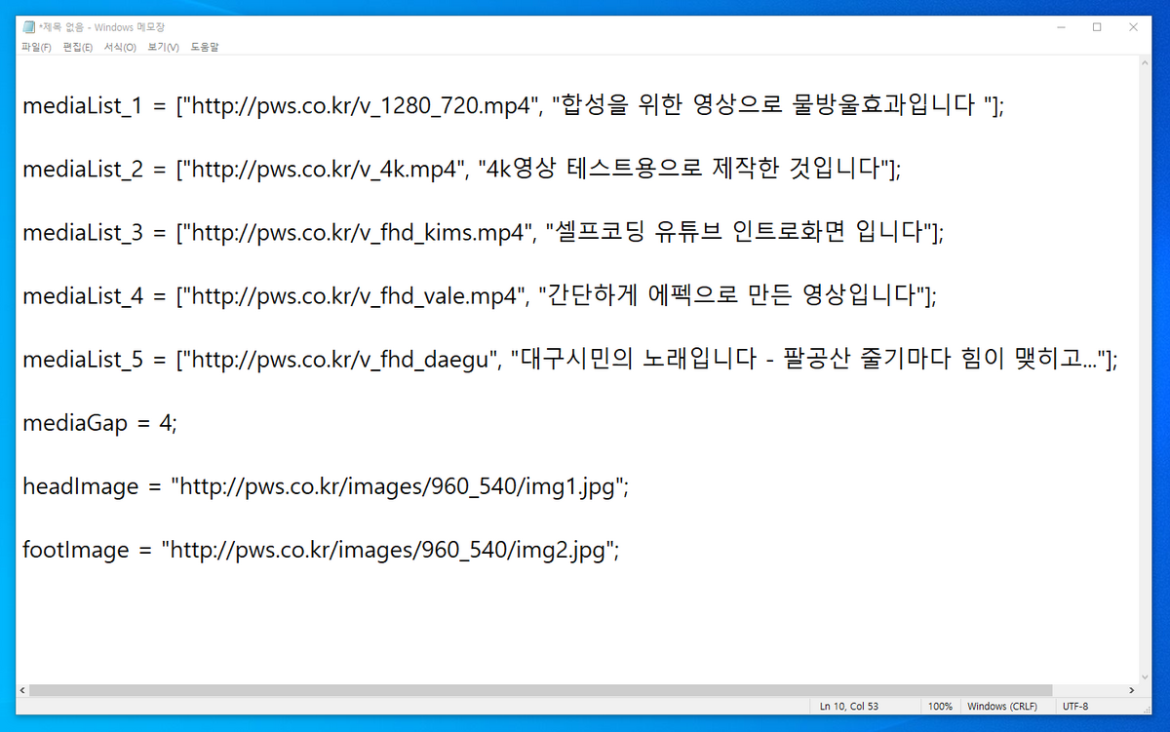The image size is (1170, 732).
Task: Open the 파일(F) menu
Action: [36, 47]
